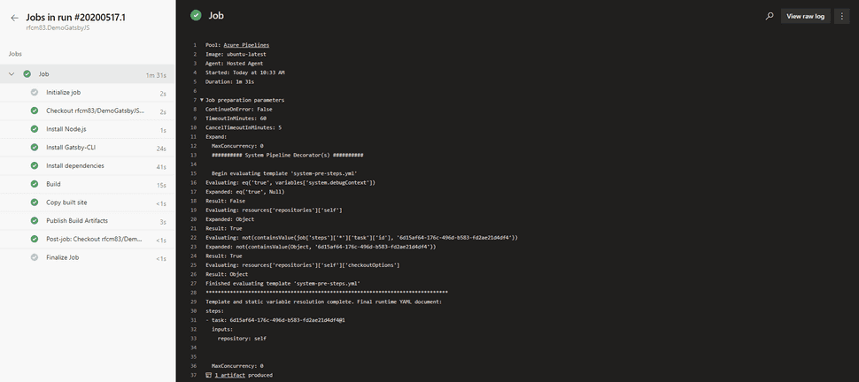Go back using the left arrow icon
Viewport: 859px width, 382px height.
tap(15, 18)
